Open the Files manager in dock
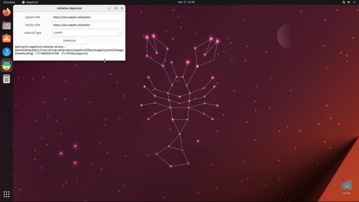 point(6,25)
